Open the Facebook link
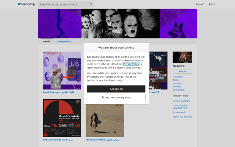The width and height of the screenshot is (235, 147). tap(177, 83)
